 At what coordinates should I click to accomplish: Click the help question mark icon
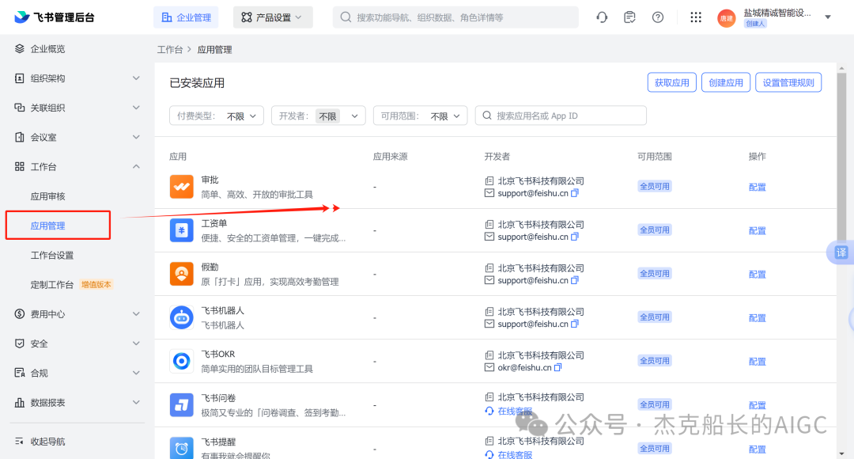coord(658,17)
